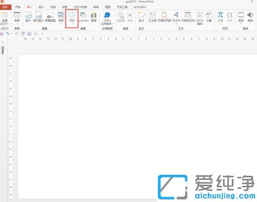The width and height of the screenshot is (257, 202).
Task: Open the 审阅 (Review) tab
Action: [x=96, y=7]
